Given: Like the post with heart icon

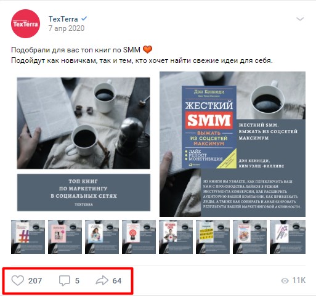Looking at the screenshot, I should click(x=18, y=280).
